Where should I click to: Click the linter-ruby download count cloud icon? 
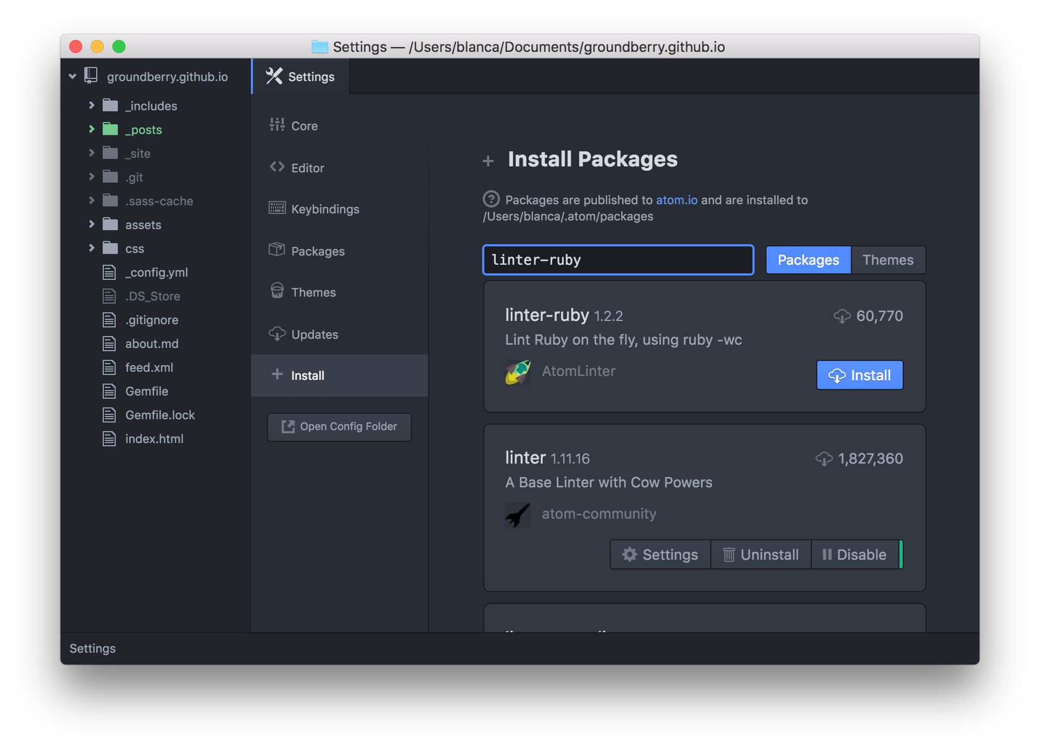pyautogui.click(x=842, y=316)
